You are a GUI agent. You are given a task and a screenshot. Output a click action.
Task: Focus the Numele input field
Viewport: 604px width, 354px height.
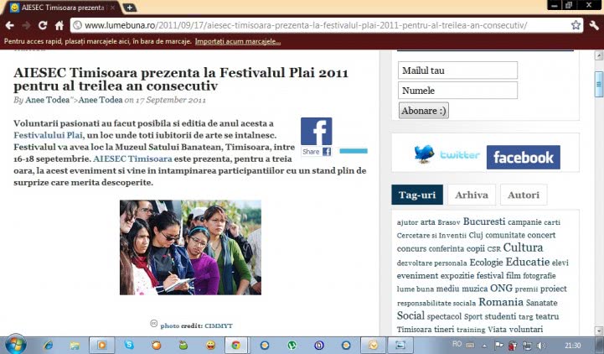coord(457,91)
